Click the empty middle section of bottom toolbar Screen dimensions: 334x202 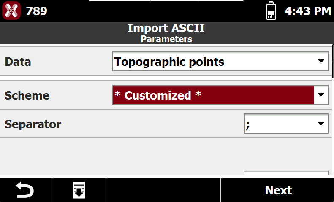[163, 190]
